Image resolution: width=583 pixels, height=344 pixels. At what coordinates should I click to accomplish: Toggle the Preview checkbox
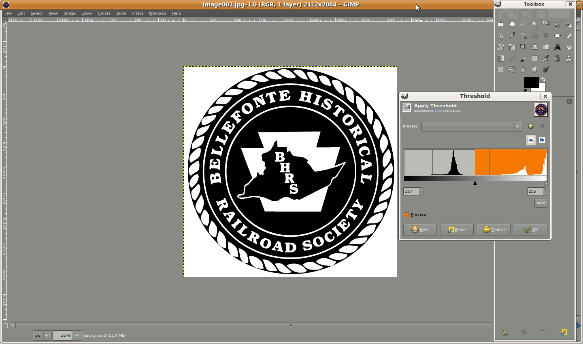[406, 215]
